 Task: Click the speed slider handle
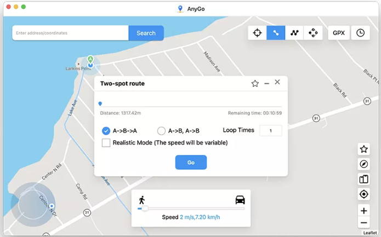click(145, 209)
